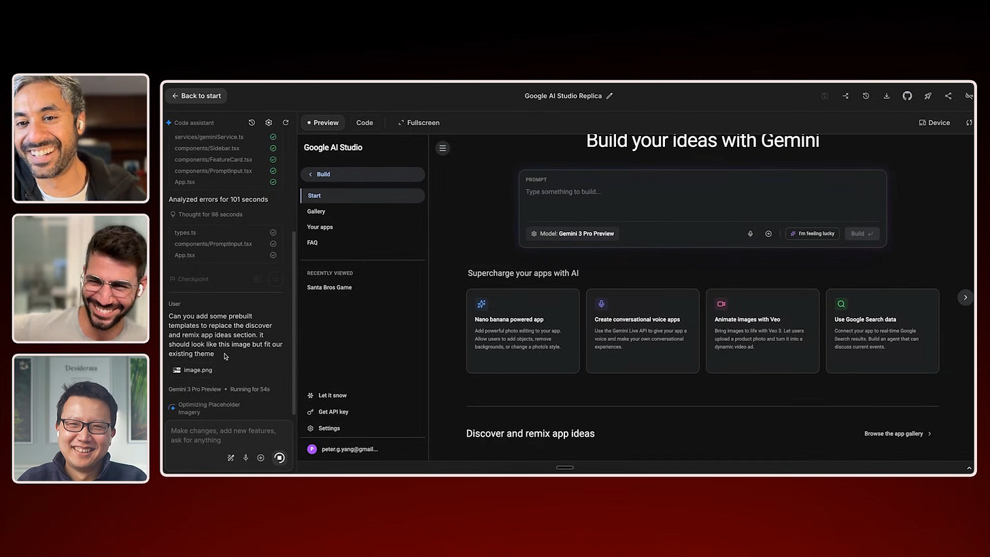Open the Gemini 3 Pro Preview model dropdown
The width and height of the screenshot is (990, 557).
point(572,233)
